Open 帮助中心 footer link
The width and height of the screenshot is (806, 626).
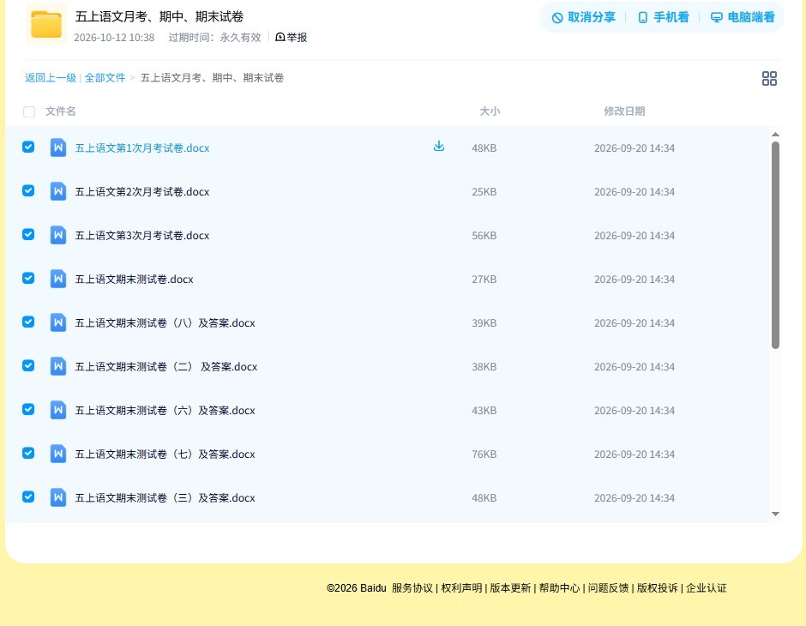click(559, 588)
